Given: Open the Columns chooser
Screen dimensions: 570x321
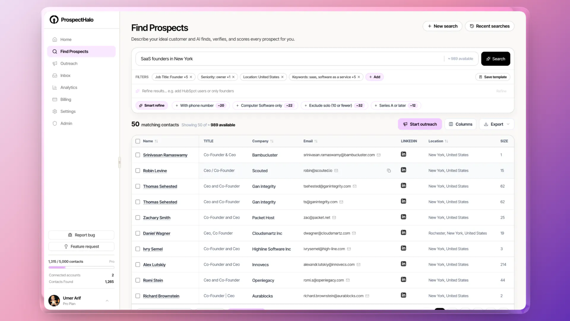Looking at the screenshot, I should (460, 124).
